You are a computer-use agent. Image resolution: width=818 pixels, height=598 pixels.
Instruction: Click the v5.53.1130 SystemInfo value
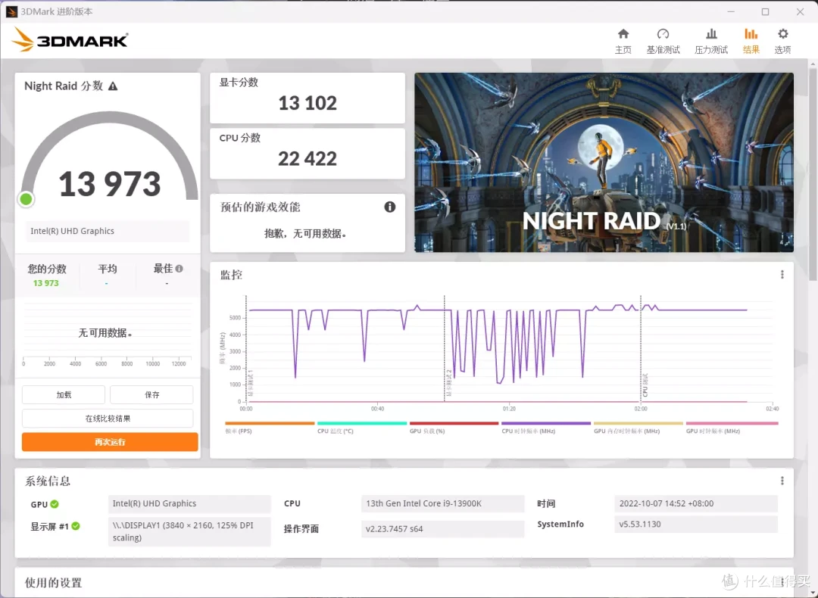[x=696, y=524]
